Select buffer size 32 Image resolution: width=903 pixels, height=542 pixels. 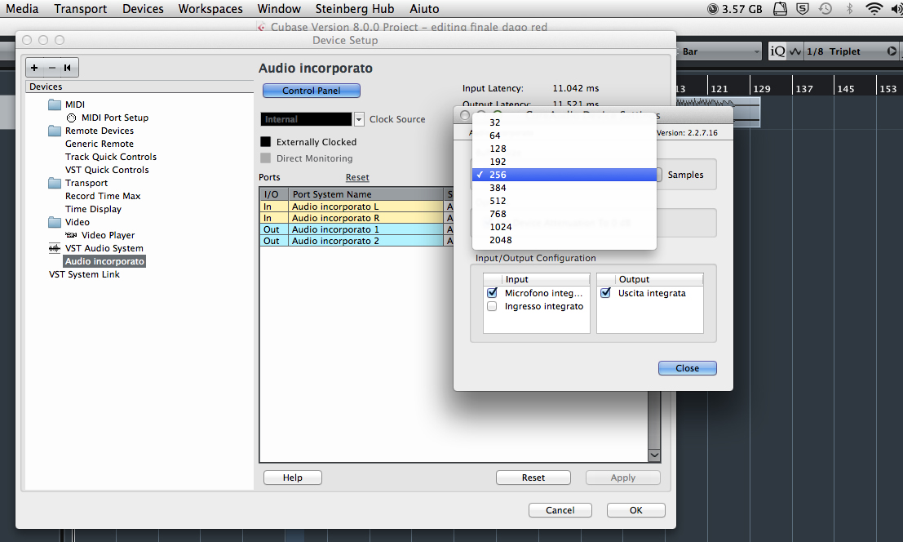(564, 122)
